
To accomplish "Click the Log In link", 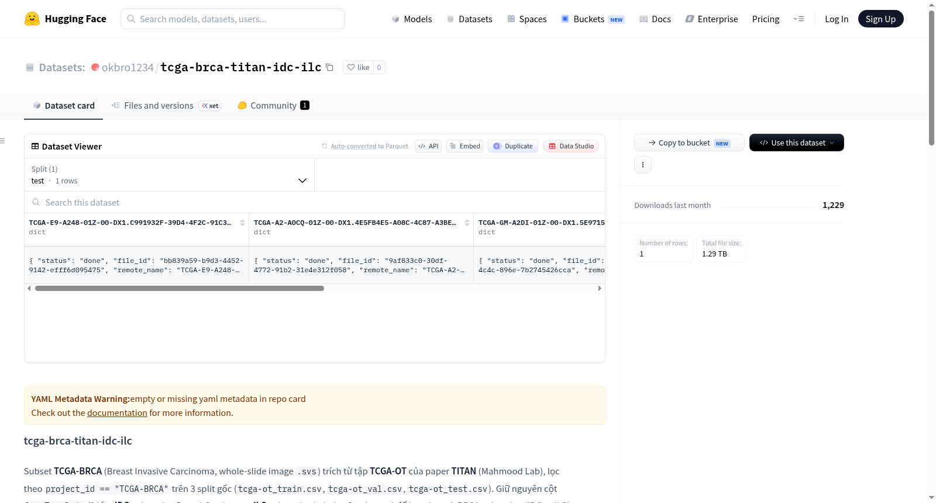I will coord(837,19).
